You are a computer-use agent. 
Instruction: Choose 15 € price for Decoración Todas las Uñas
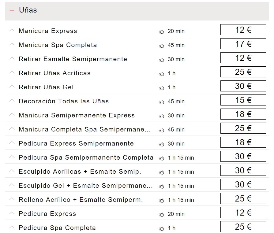click(243, 100)
